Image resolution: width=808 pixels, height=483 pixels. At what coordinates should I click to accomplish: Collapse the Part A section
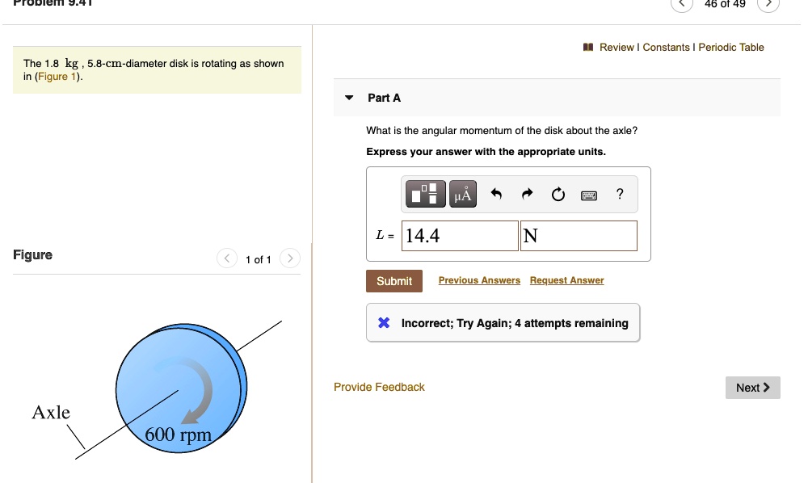click(x=349, y=97)
